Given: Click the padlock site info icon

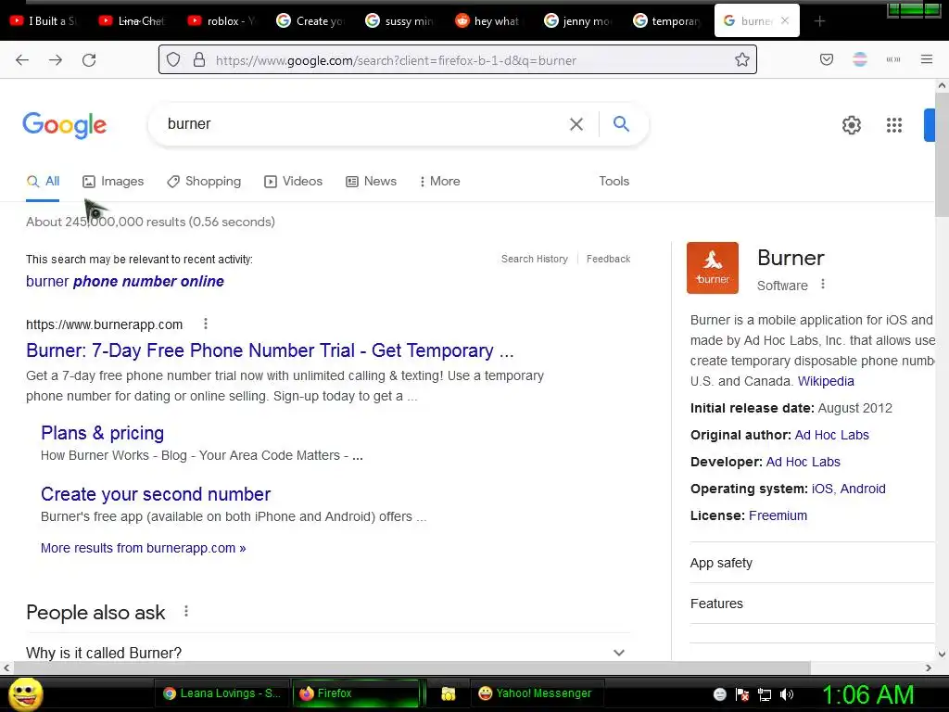Looking at the screenshot, I should tap(199, 60).
